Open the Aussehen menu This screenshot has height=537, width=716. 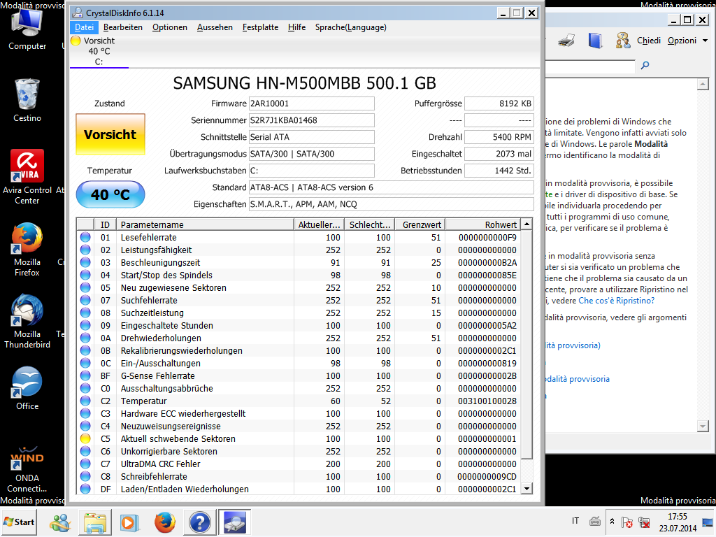click(215, 27)
